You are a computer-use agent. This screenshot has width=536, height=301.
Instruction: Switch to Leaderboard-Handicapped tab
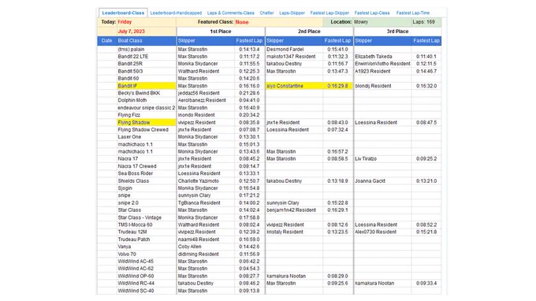(x=176, y=13)
